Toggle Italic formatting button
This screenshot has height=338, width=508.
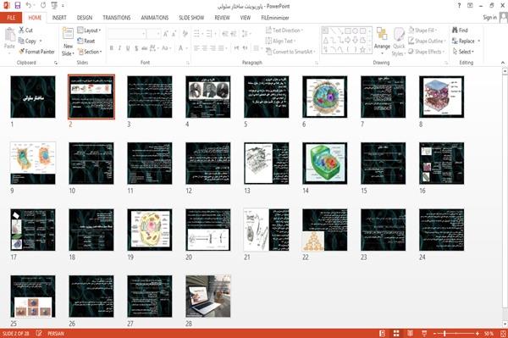[x=119, y=48]
